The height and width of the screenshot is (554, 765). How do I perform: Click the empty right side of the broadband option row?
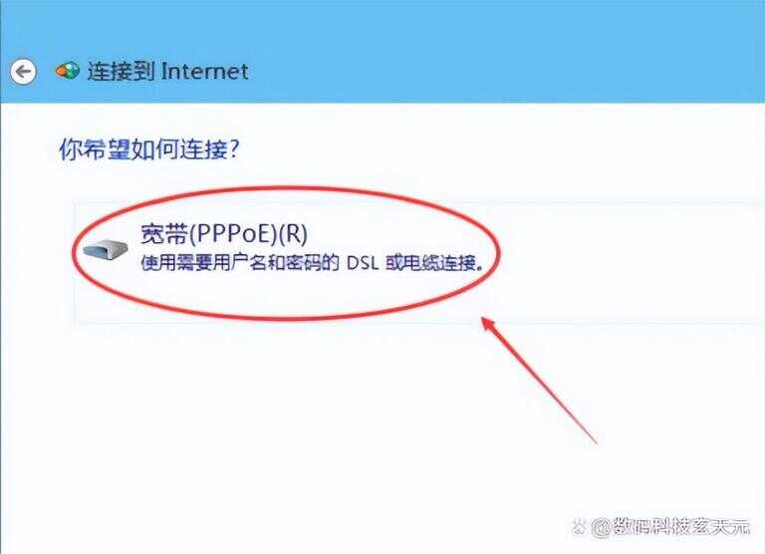coord(635,263)
